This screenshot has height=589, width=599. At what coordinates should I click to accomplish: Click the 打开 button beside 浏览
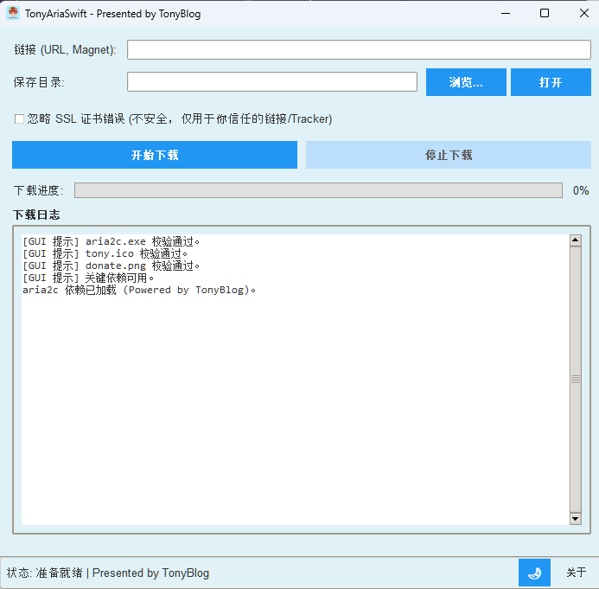(551, 82)
